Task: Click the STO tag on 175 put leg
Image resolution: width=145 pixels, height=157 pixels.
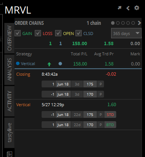Action: [x=110, y=114]
